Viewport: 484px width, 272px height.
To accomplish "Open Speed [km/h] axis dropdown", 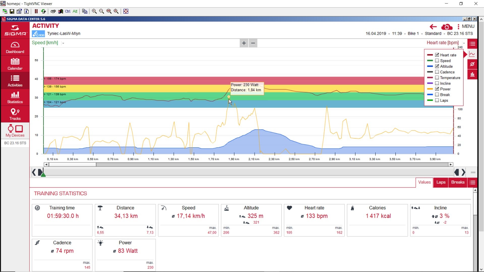I will [x=63, y=43].
